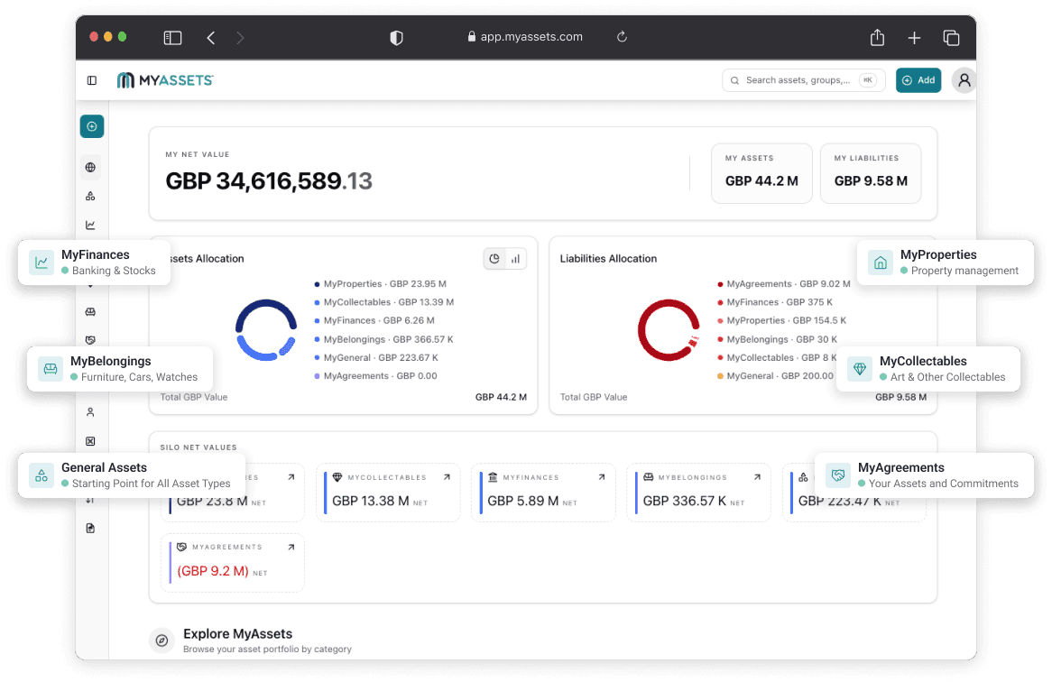Viewport: 1052px width, 682px height.
Task: Open the MyFinances silo card arrow
Action: click(x=602, y=477)
